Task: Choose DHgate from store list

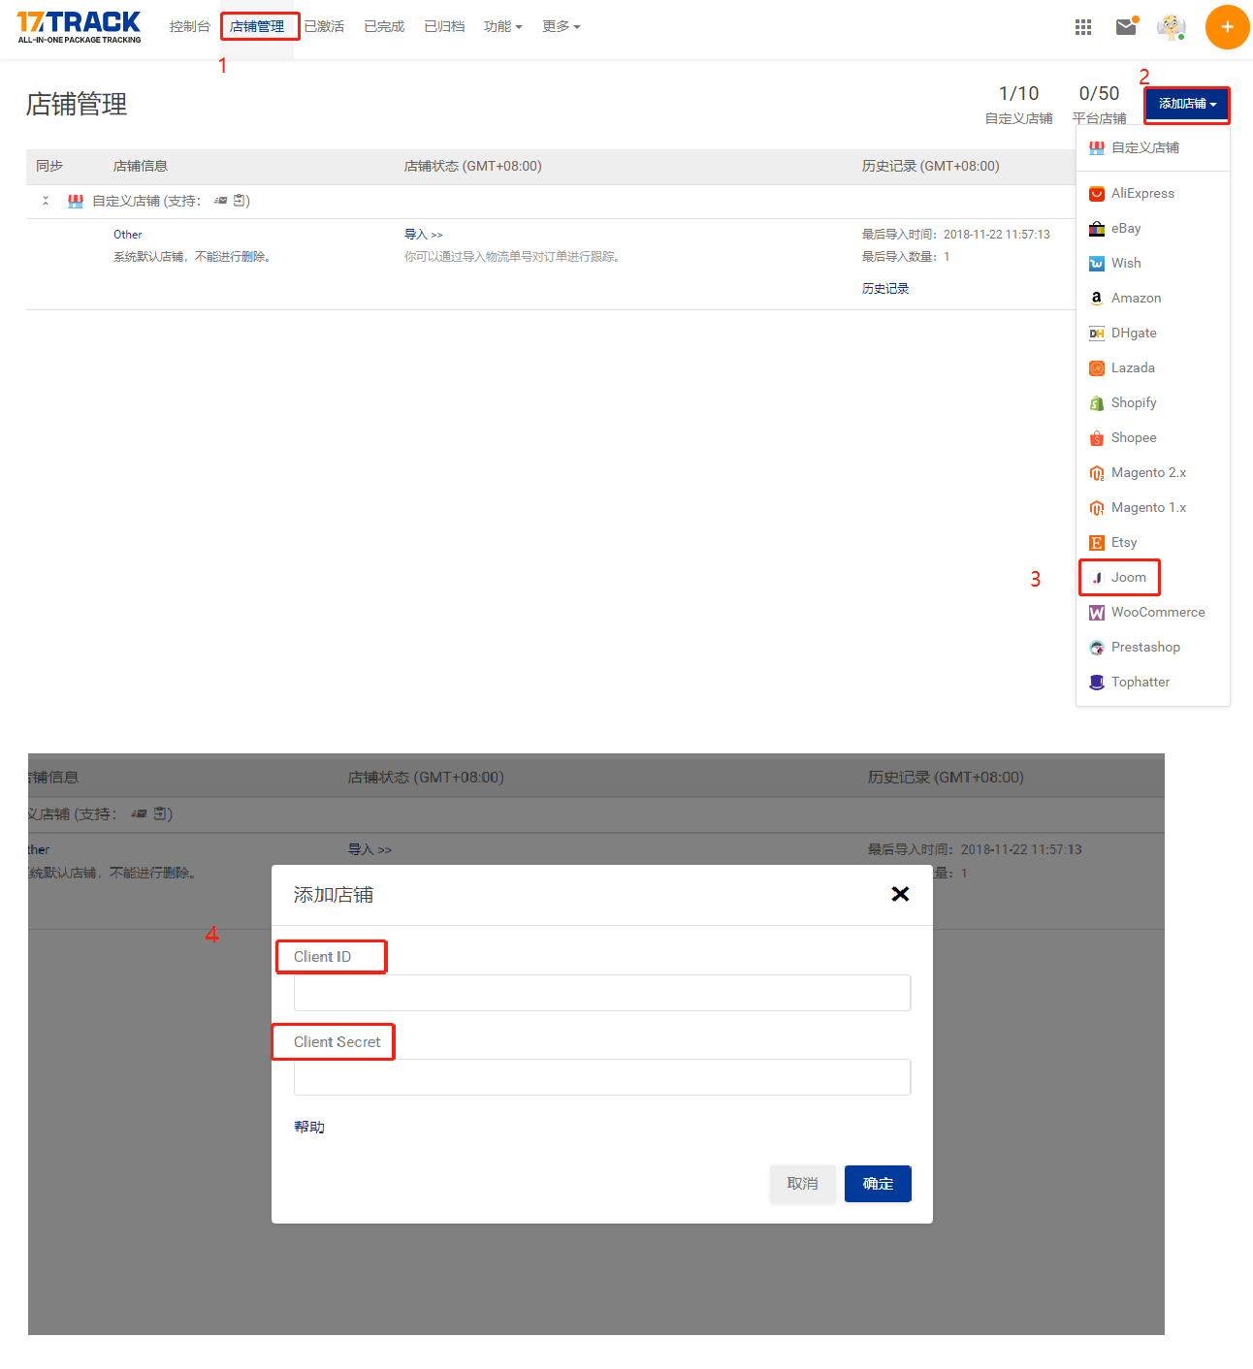Action: (x=1153, y=334)
